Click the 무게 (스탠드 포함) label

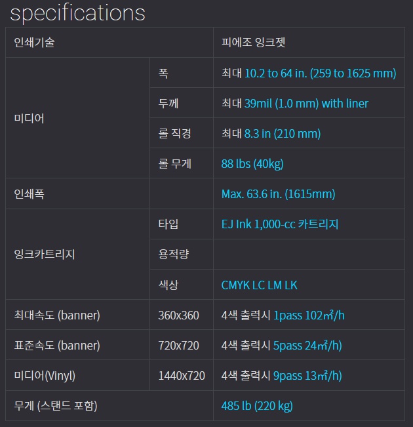click(56, 406)
